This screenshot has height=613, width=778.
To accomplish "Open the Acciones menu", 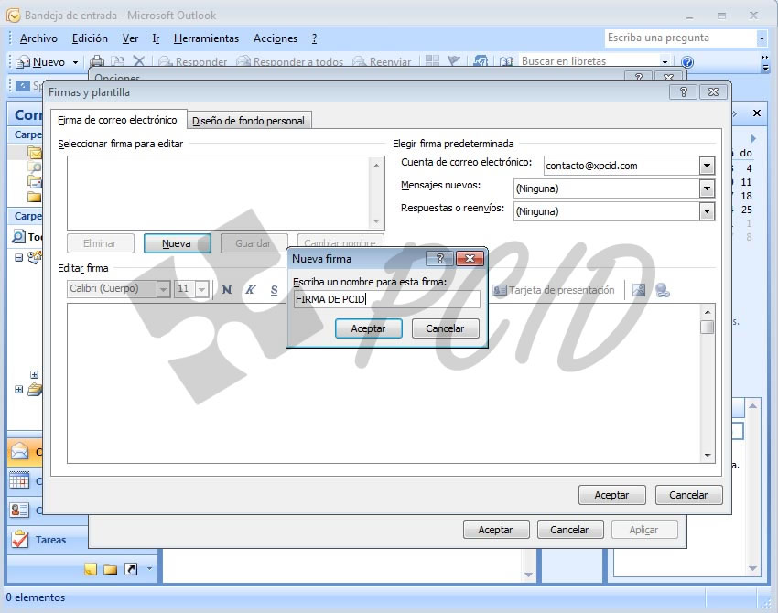I will [x=276, y=38].
